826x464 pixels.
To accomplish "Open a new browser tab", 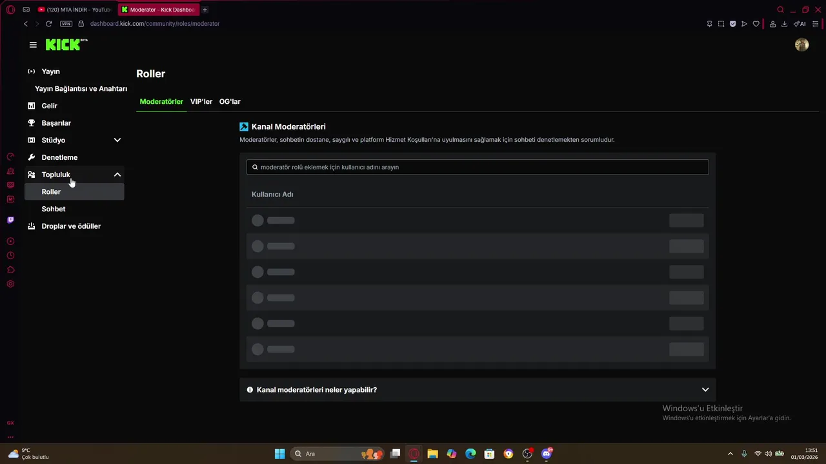I will point(205,10).
